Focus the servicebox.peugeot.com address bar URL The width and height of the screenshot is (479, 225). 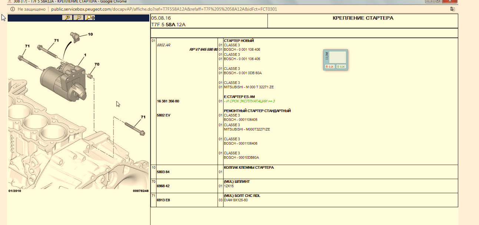[164, 9]
